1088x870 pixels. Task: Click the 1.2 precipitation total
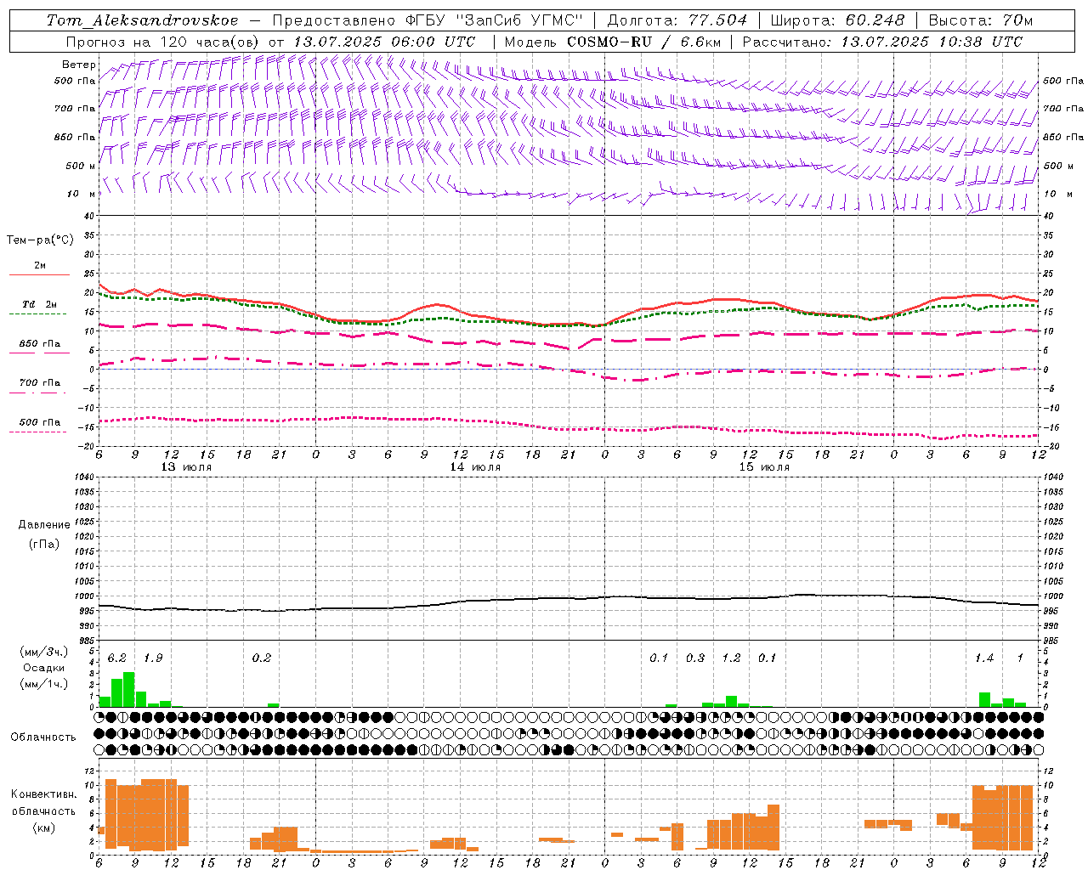[731, 658]
